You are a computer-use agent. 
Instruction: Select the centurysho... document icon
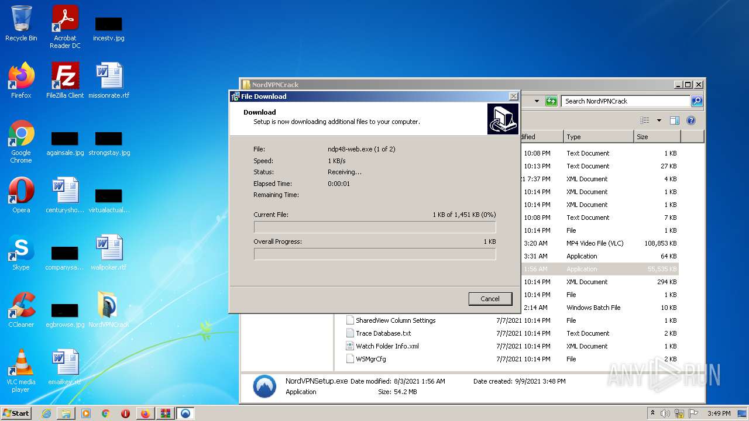[65, 195]
